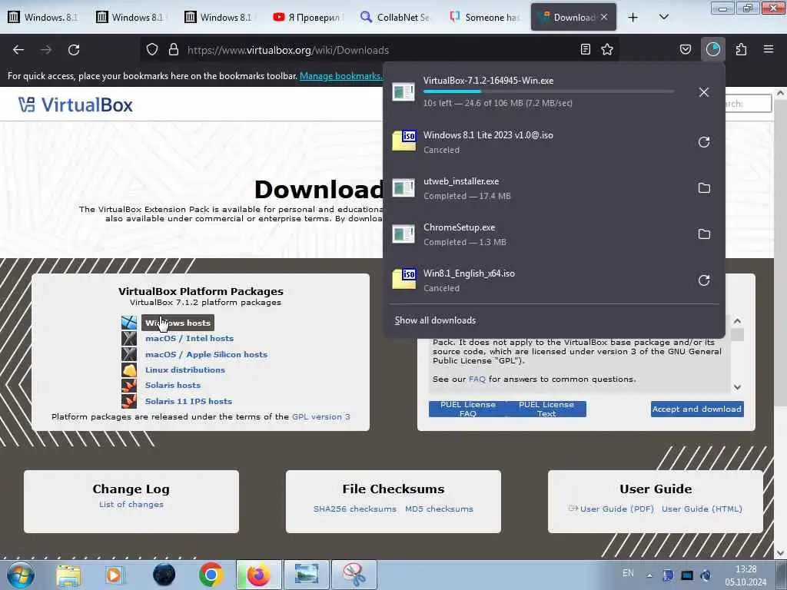Open Solaris 11 IPS hosts link
Screen dimensions: 787x590
point(189,401)
